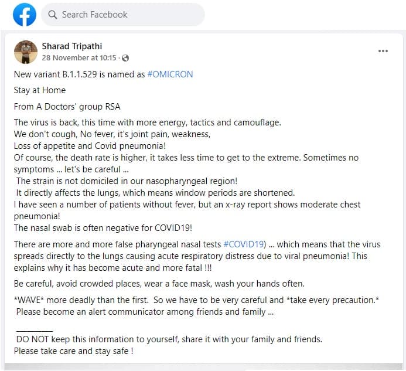The image size is (406, 371).
Task: Open the three-dot post options menu
Action: click(x=383, y=51)
